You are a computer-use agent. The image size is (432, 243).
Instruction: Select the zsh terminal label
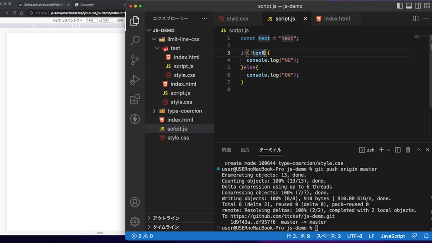[x=367, y=150]
